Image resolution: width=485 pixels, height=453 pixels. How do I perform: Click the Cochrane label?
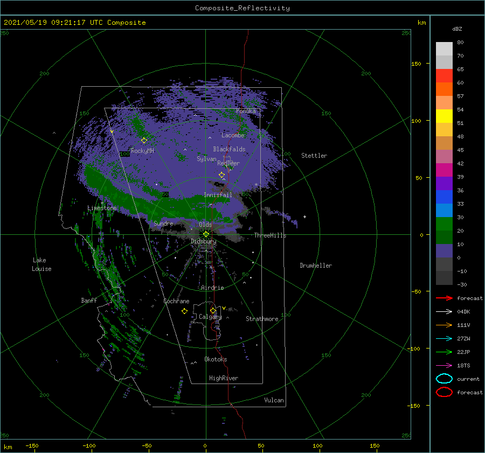[176, 301]
